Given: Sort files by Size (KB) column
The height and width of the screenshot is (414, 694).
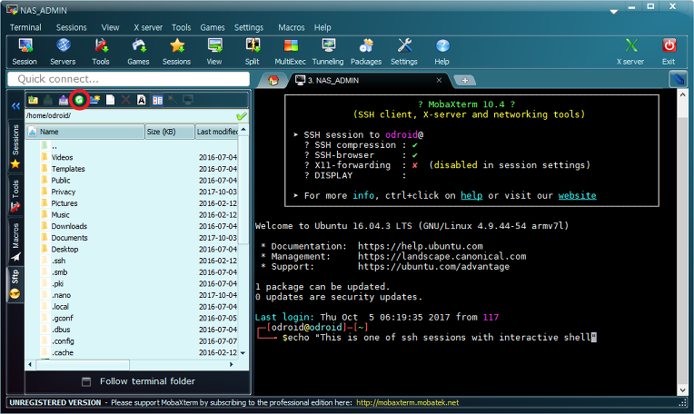Looking at the screenshot, I should pos(170,132).
